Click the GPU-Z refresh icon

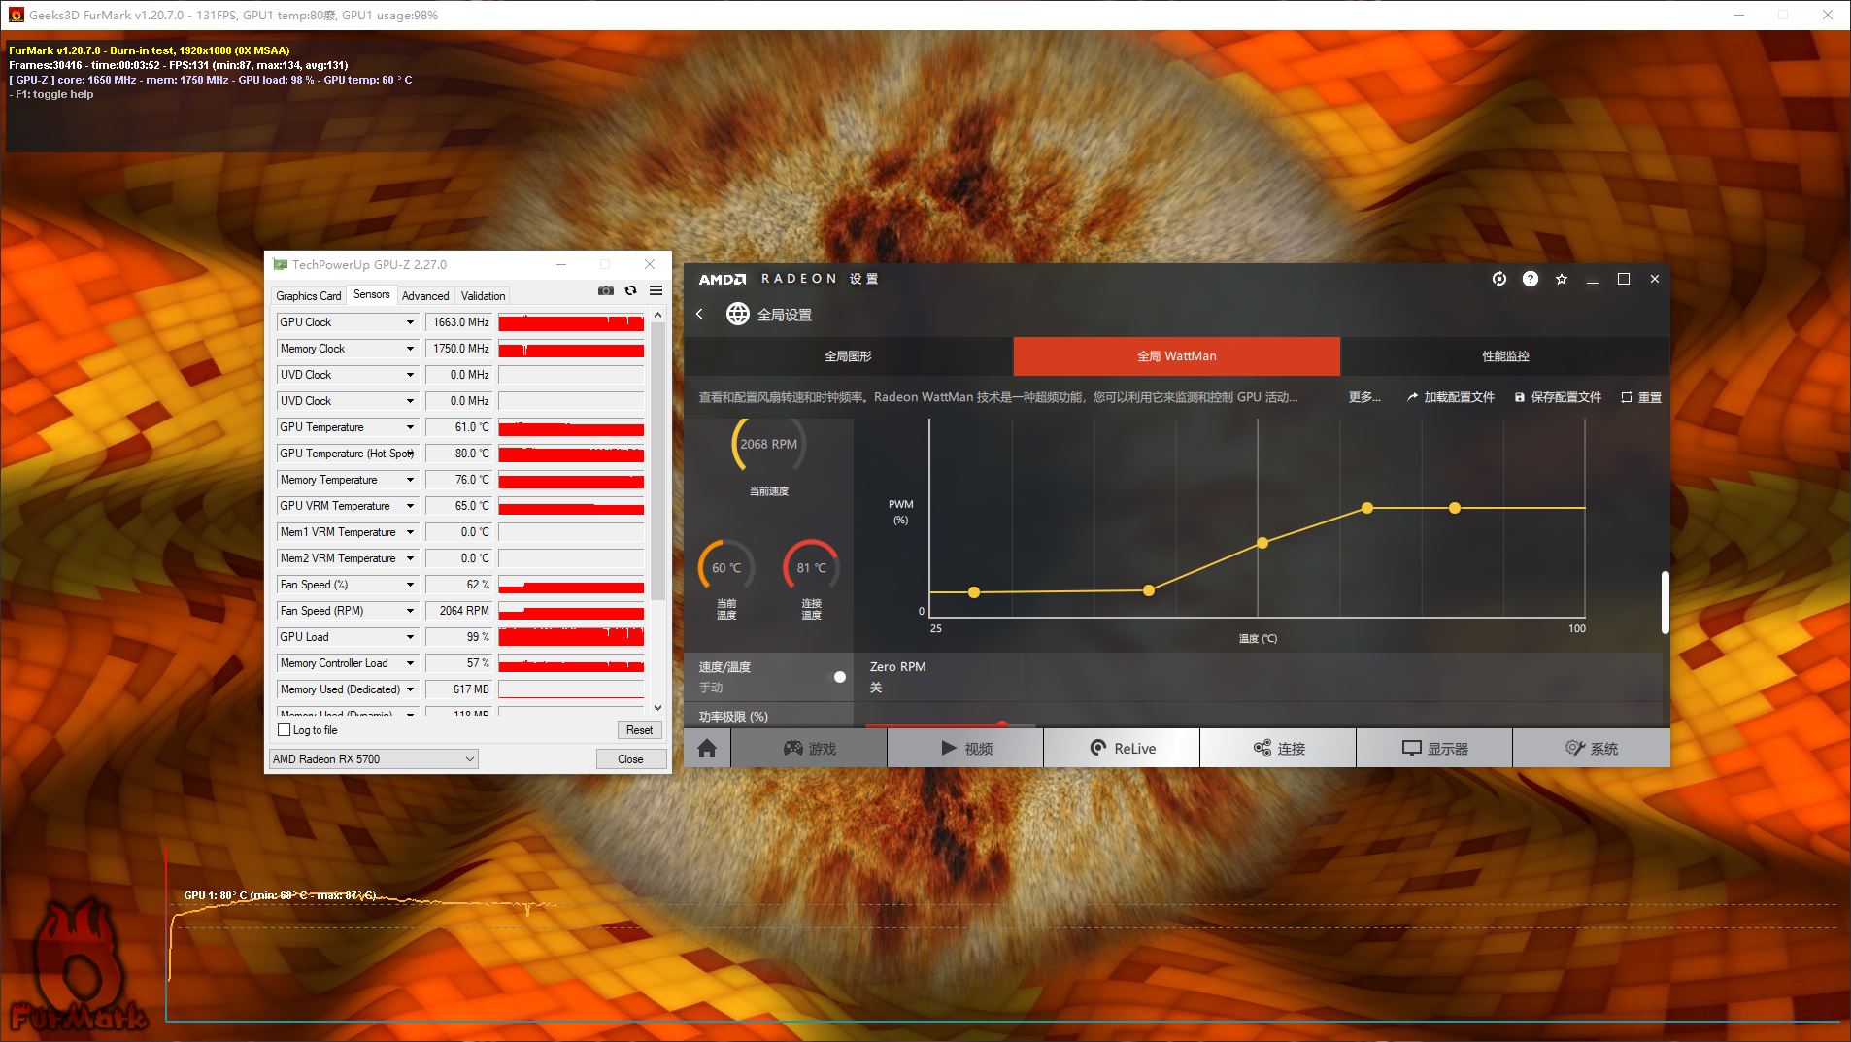click(630, 290)
